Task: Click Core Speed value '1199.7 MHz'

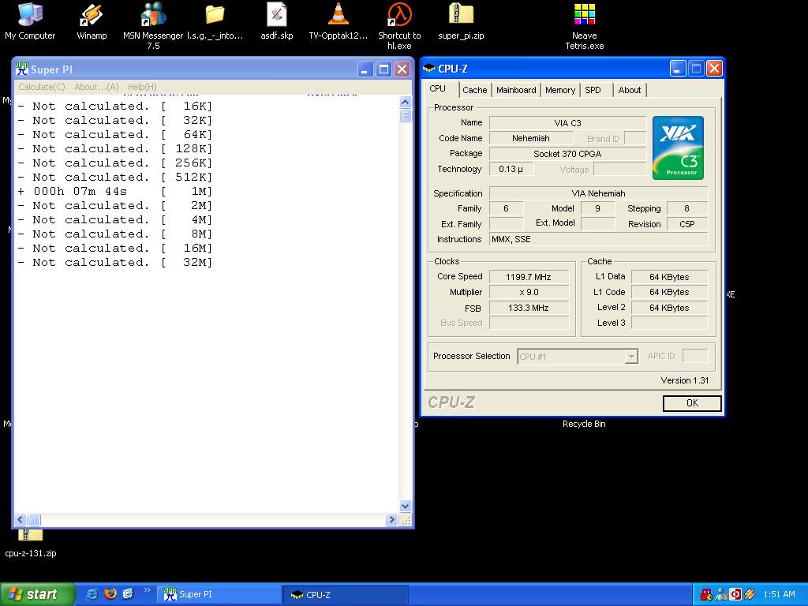Action: [529, 277]
